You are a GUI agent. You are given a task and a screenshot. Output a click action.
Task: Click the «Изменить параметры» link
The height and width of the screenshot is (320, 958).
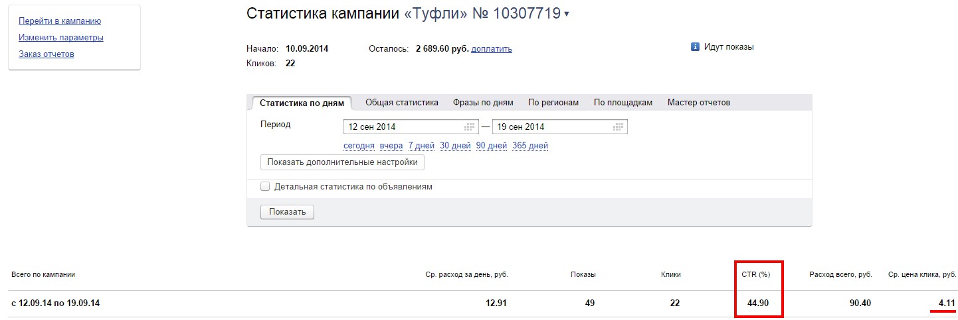[x=60, y=38]
